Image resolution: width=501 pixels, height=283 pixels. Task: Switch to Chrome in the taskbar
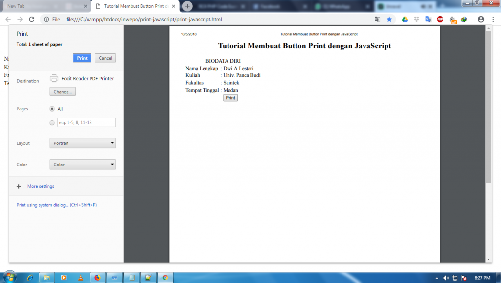[165, 278]
